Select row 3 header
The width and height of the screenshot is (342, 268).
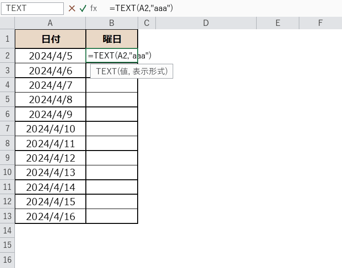[7, 70]
